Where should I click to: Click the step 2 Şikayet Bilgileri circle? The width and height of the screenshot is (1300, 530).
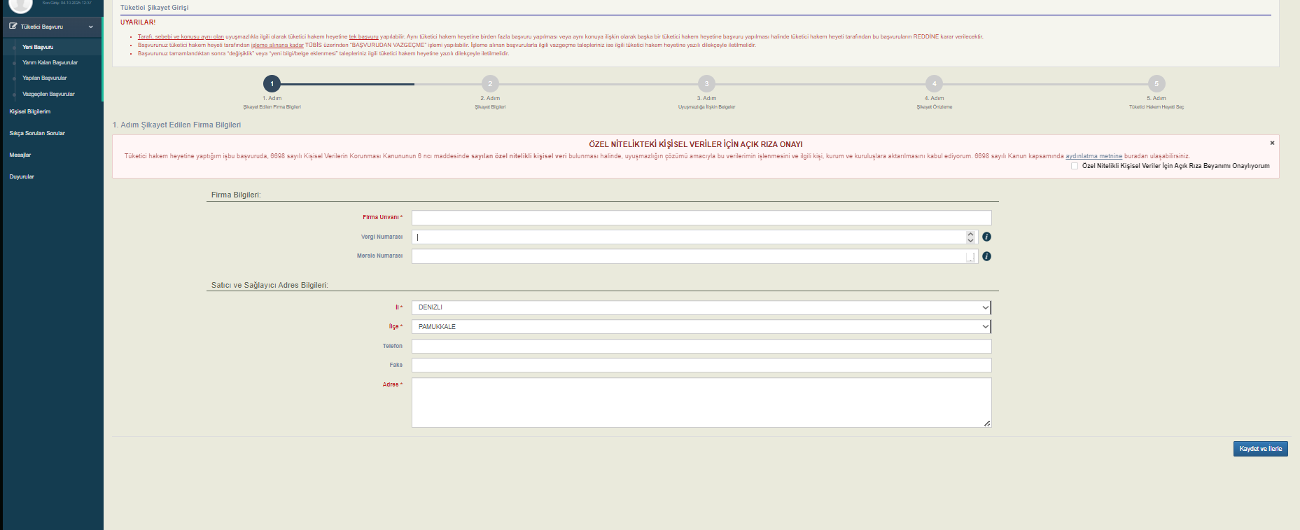click(x=490, y=84)
